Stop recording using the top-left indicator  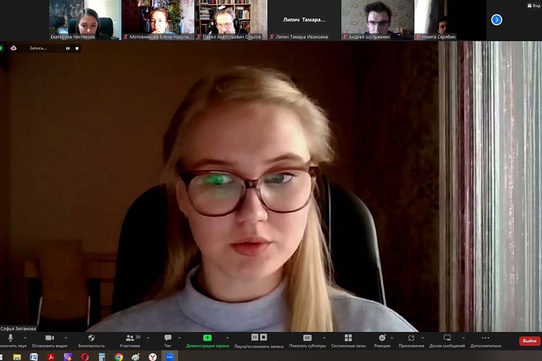77,48
